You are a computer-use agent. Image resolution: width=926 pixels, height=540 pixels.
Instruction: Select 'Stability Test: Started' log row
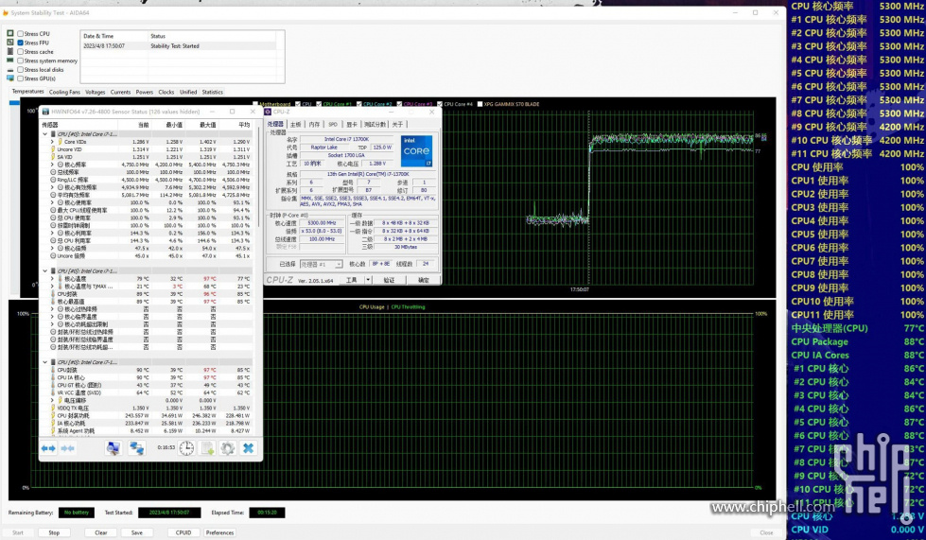coord(179,45)
